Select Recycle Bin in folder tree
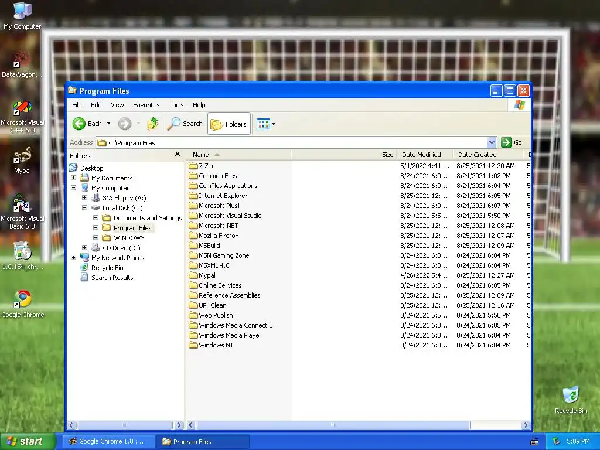600x450 pixels. coord(107,268)
